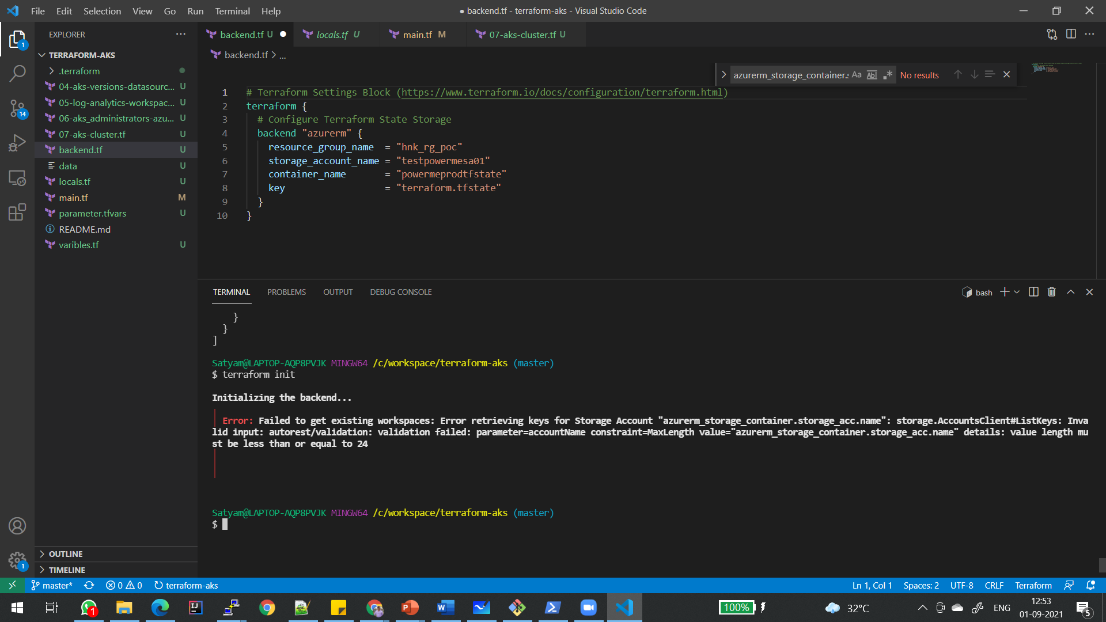Screen dimensions: 1106x622
Task: Click the find input field
Action: (789, 75)
